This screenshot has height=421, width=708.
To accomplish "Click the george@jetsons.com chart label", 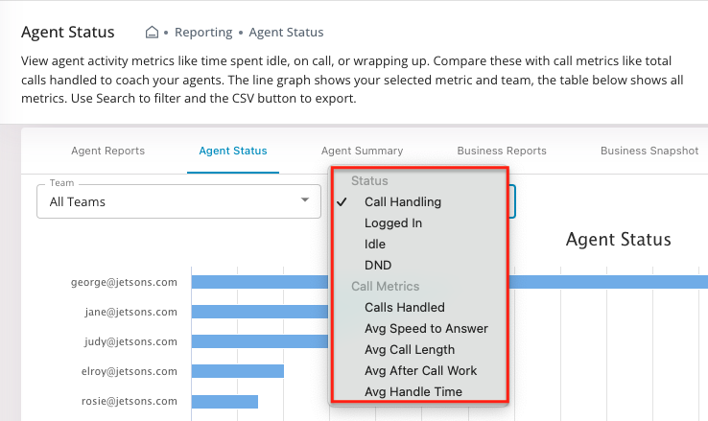I will (124, 283).
